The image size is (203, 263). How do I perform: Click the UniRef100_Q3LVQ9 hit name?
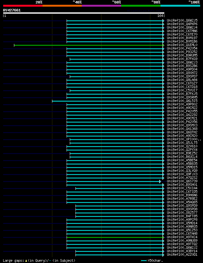(182, 171)
